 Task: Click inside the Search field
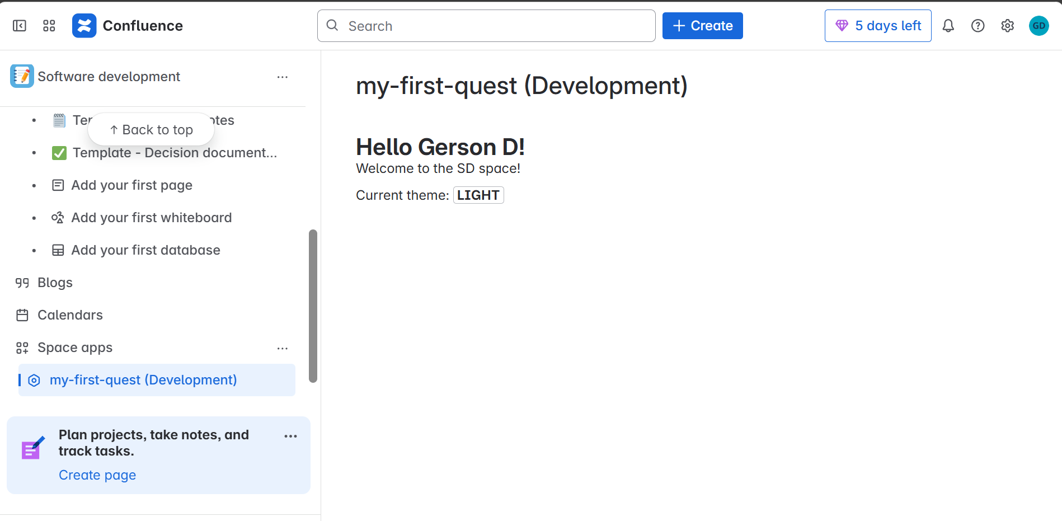click(x=486, y=26)
